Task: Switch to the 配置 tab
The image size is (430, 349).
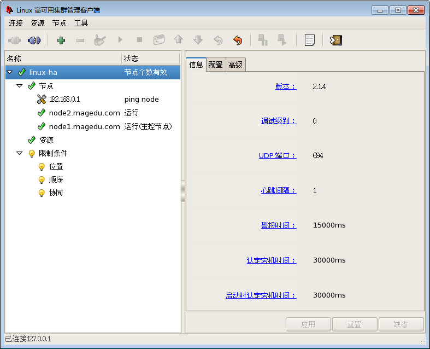Action: click(x=215, y=65)
